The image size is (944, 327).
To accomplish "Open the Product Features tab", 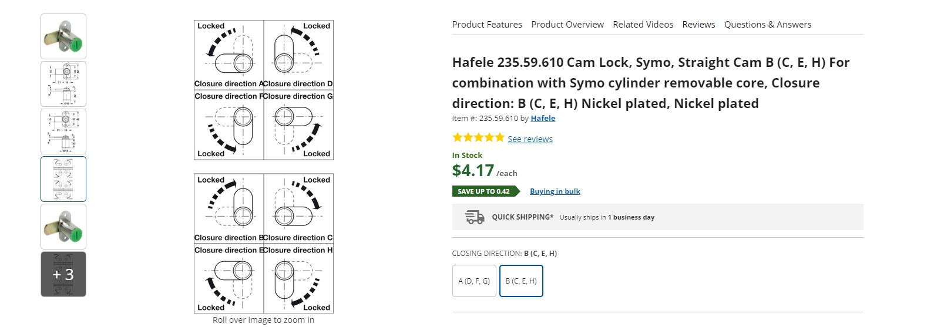I will 487,25.
